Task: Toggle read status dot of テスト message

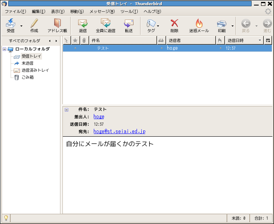Action: tap(162, 48)
